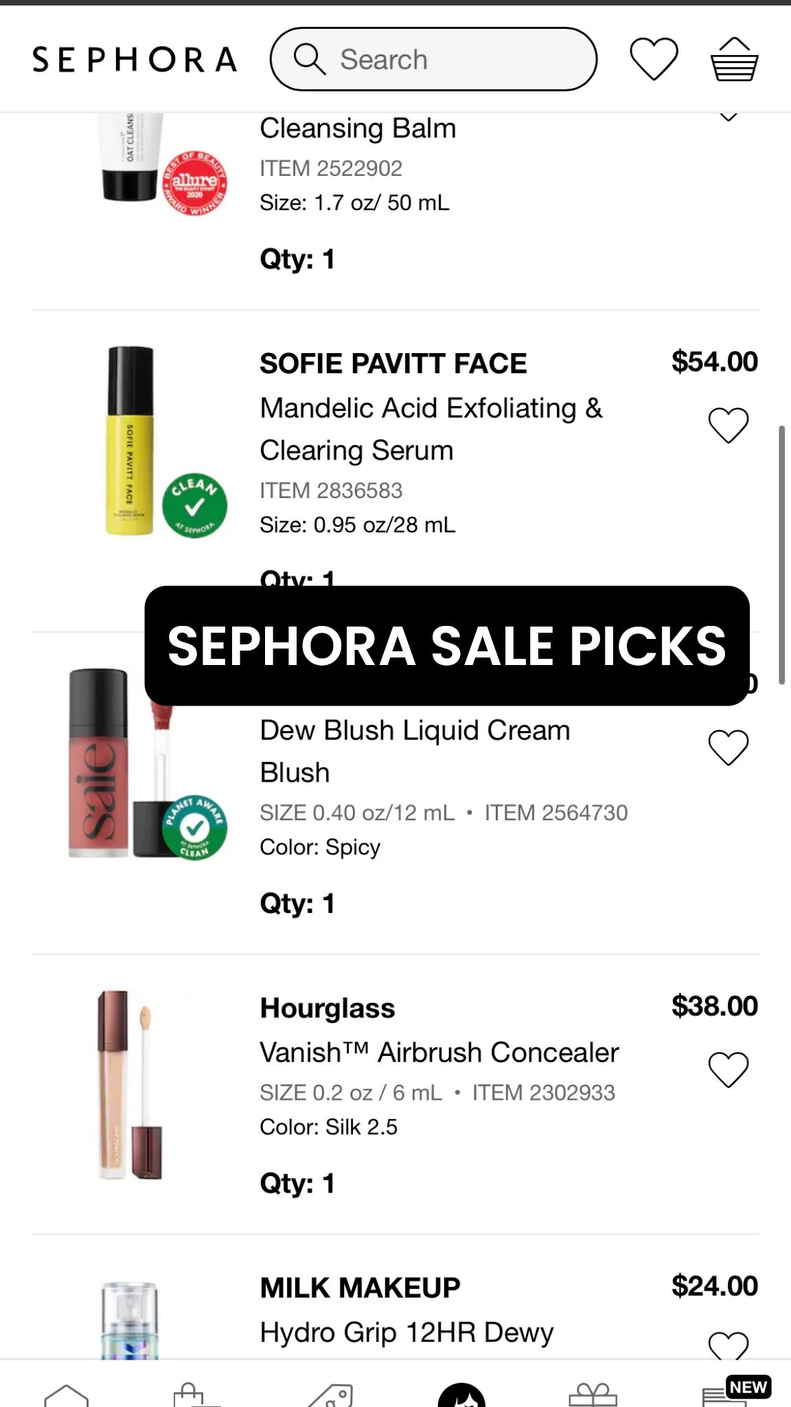View your favorites list via heart icon
Image resolution: width=791 pixels, height=1407 pixels.
pyautogui.click(x=653, y=60)
